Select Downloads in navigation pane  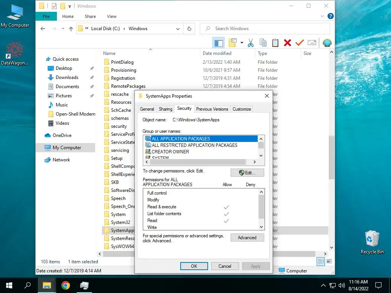click(x=67, y=77)
